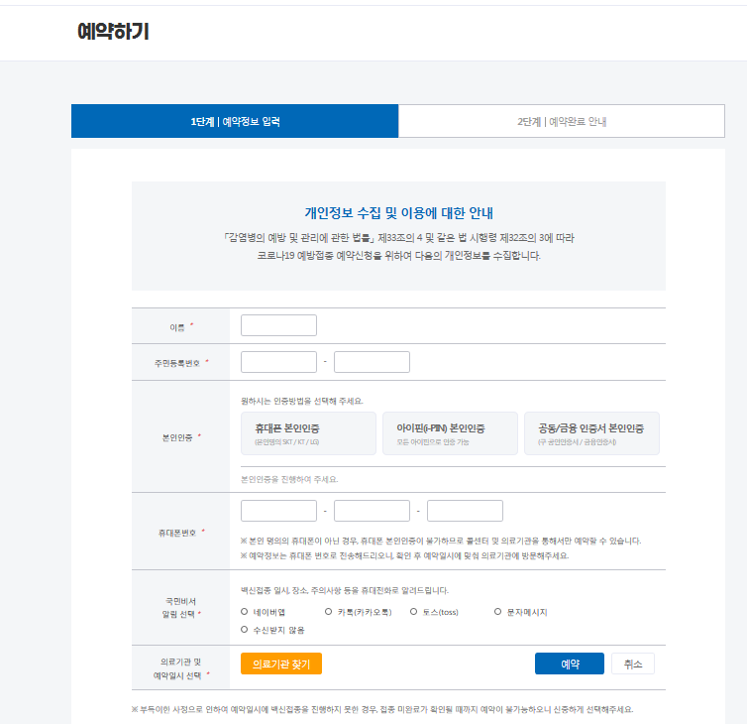Click the 개인정보 수집 및 이용에 대한 안내 heading
747x724 pixels.
(398, 213)
